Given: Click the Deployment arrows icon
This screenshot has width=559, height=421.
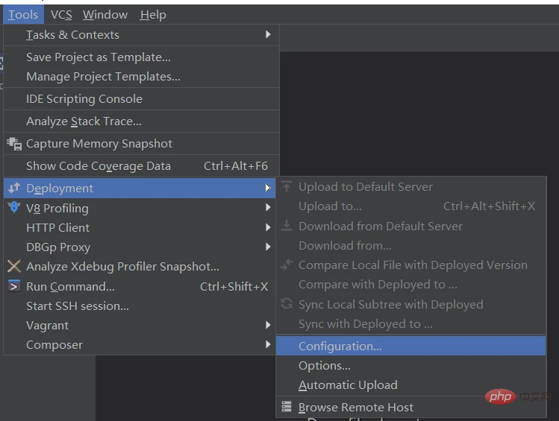Looking at the screenshot, I should (x=14, y=189).
